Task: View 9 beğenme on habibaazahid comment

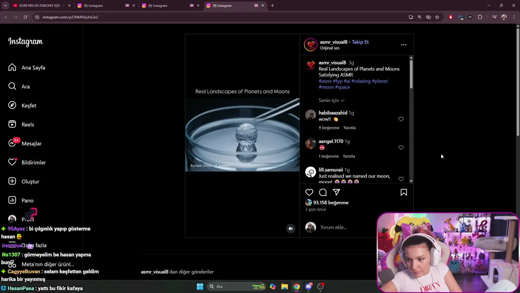Action: [329, 128]
